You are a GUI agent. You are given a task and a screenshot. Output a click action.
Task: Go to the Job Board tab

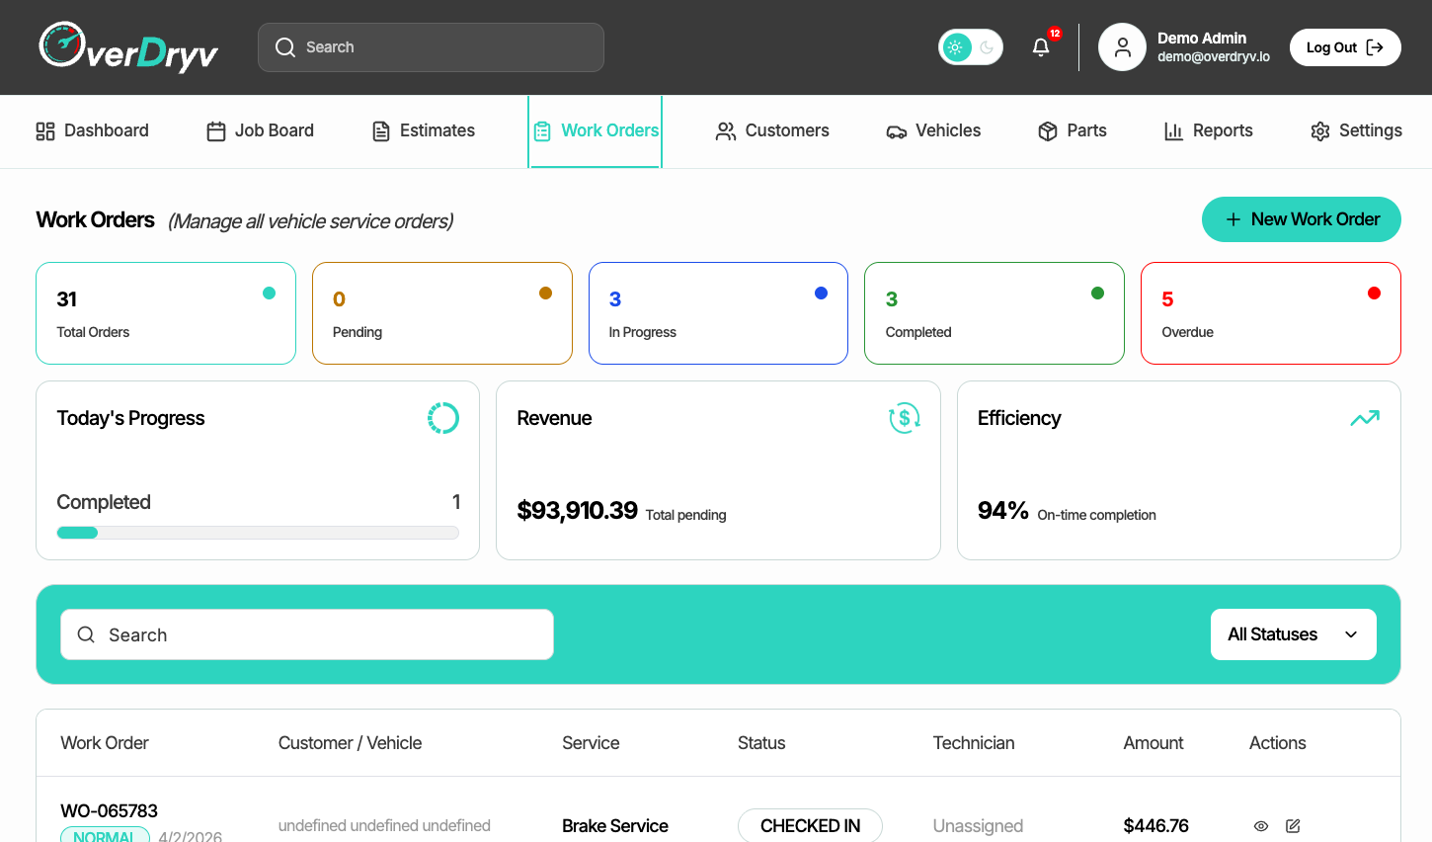pos(260,130)
